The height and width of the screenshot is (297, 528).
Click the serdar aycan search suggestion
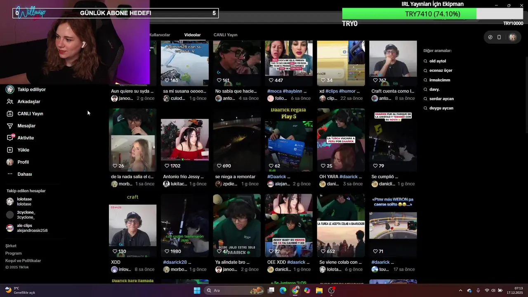tap(438, 99)
